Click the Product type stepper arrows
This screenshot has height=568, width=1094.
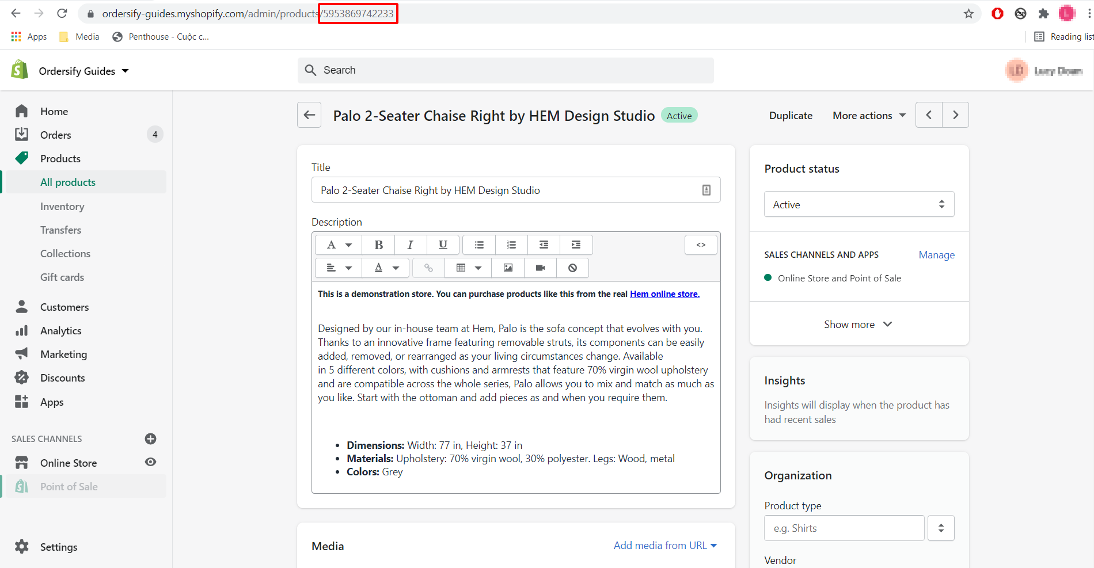pyautogui.click(x=941, y=528)
